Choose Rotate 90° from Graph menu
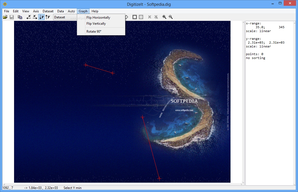This screenshot has width=298, height=192. (101, 32)
